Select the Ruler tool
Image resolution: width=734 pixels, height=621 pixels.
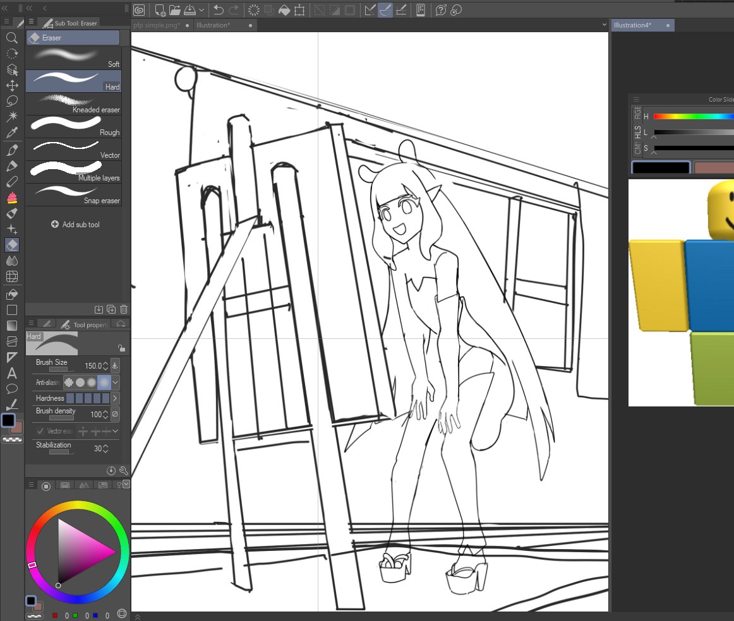[12, 357]
